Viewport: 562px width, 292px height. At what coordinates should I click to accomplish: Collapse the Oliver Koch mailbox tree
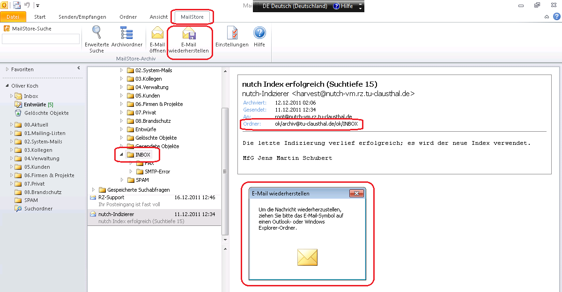[7, 86]
